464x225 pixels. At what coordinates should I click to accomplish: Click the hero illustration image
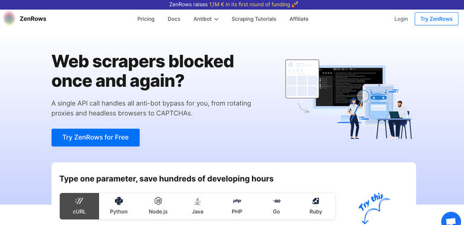[x=348, y=99]
